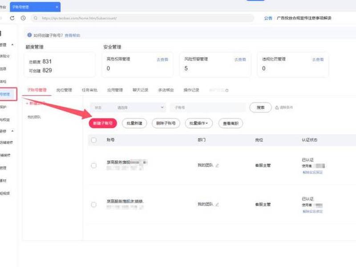The width and height of the screenshot is (356, 267).
Task: Click 解除实名绑定 in the first account row
Action: tap(312, 172)
